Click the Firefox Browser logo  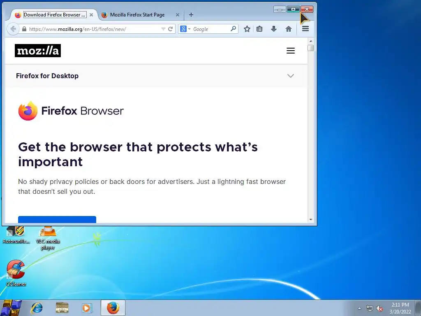pos(71,111)
